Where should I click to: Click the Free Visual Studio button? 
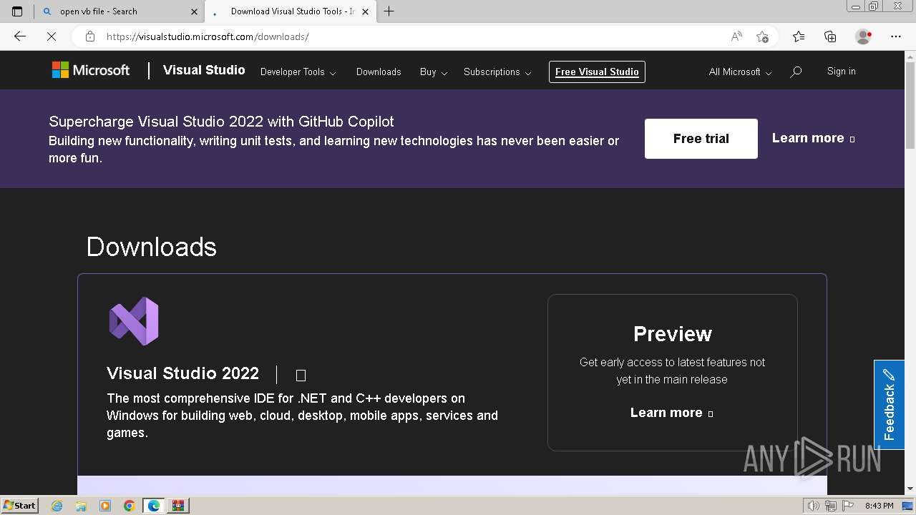coord(597,72)
